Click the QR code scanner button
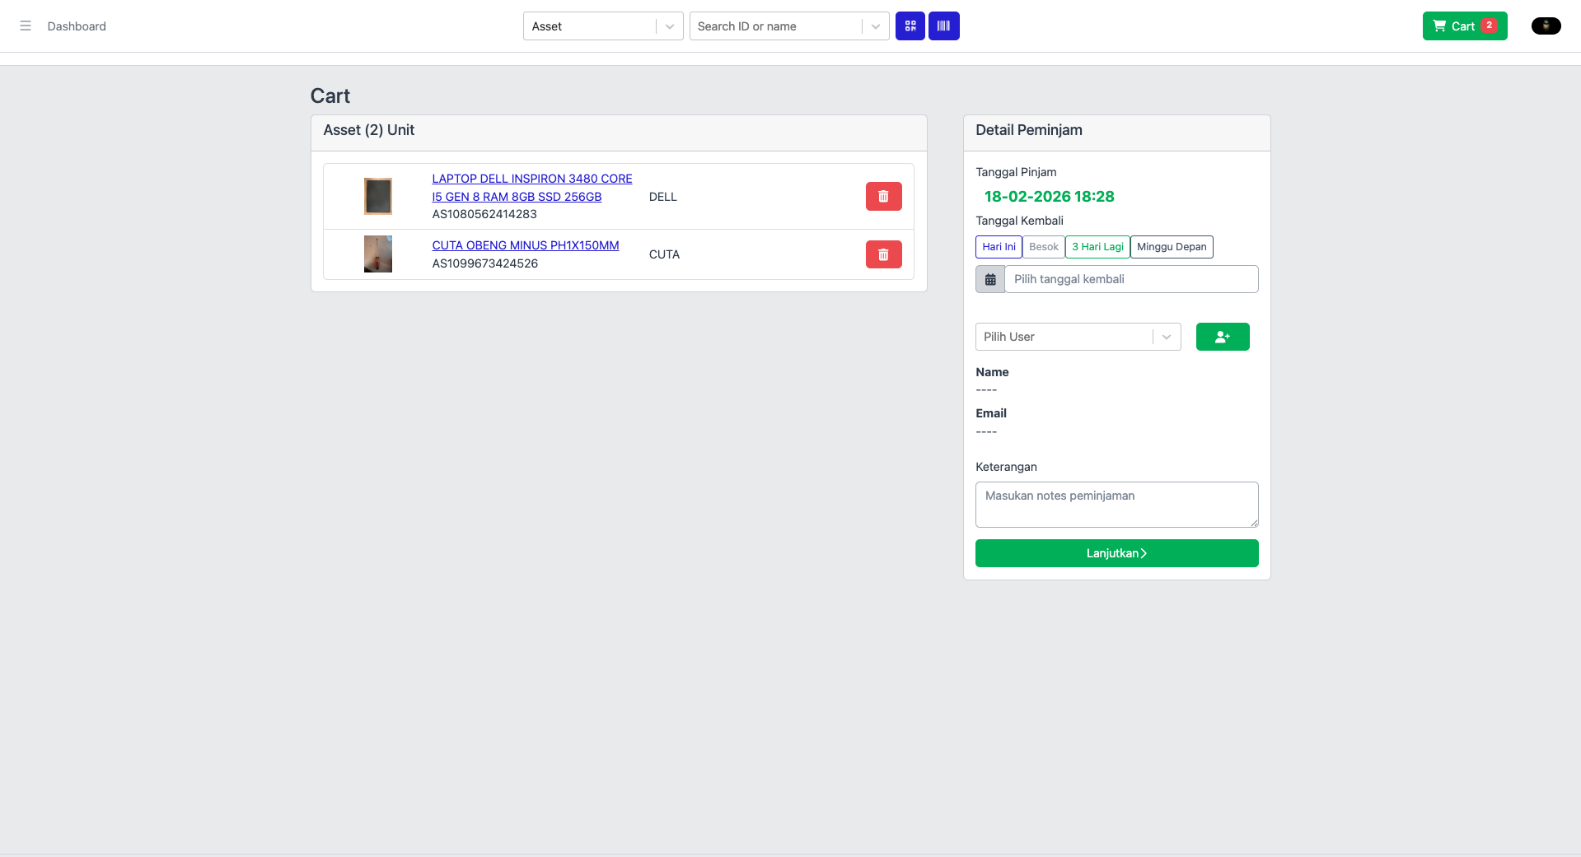Image resolution: width=1581 pixels, height=857 pixels. [x=910, y=26]
